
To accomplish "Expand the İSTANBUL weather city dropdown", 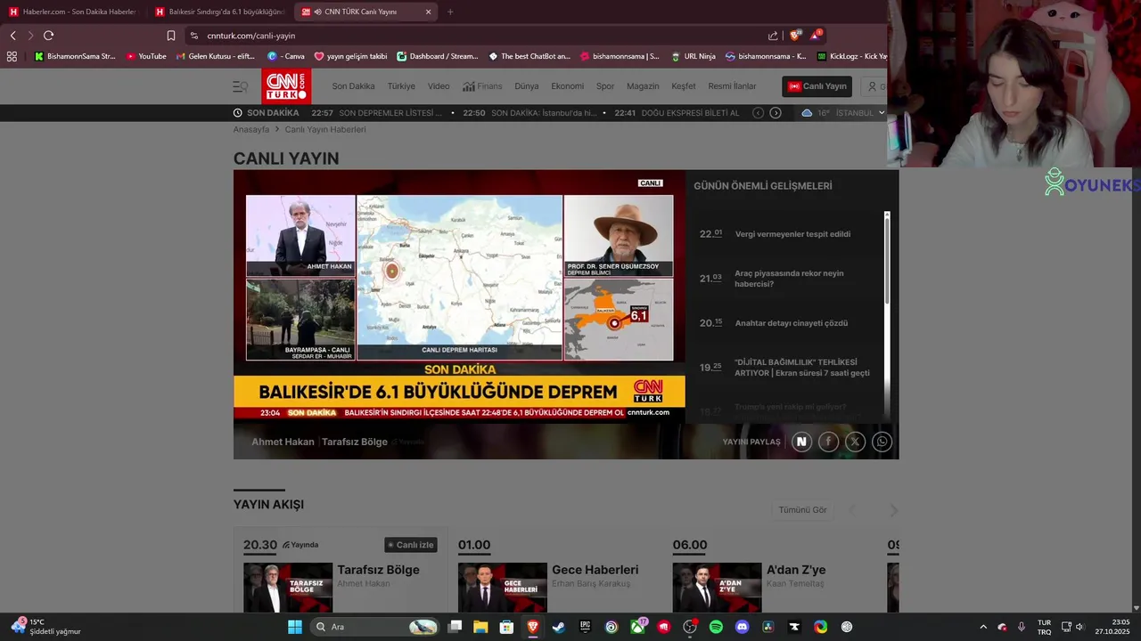I will (x=882, y=113).
